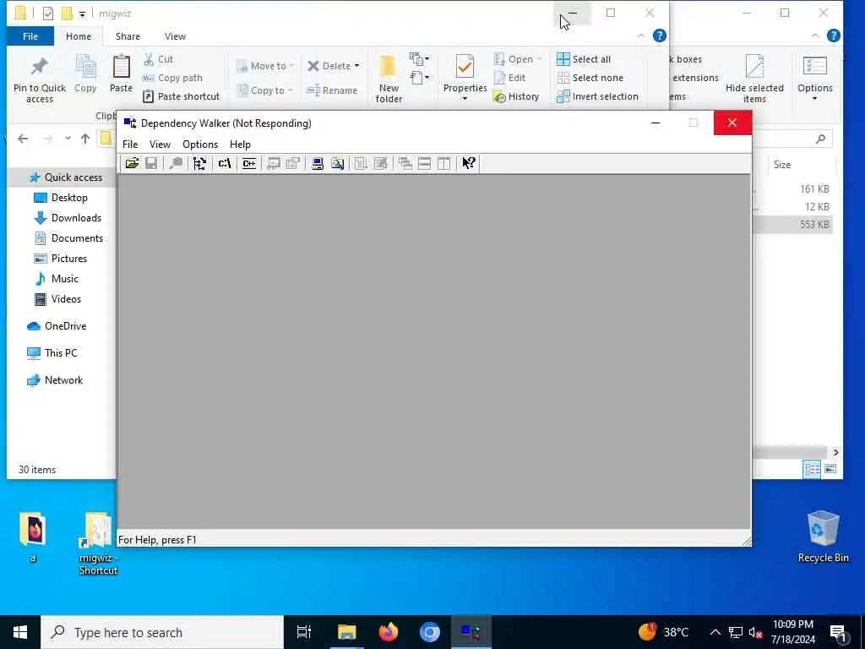This screenshot has height=649, width=865.
Task: Select This PC in navigation pane
Action: (52, 353)
